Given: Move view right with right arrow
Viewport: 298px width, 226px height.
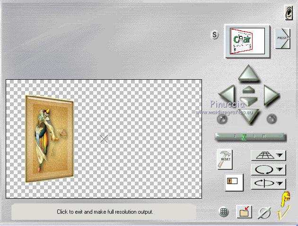Looking at the screenshot, I should click(271, 95).
